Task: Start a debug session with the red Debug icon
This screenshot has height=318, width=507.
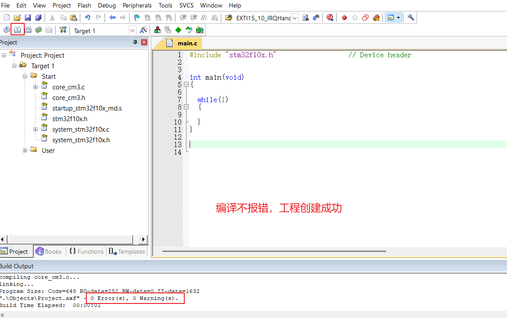Action: click(x=330, y=18)
